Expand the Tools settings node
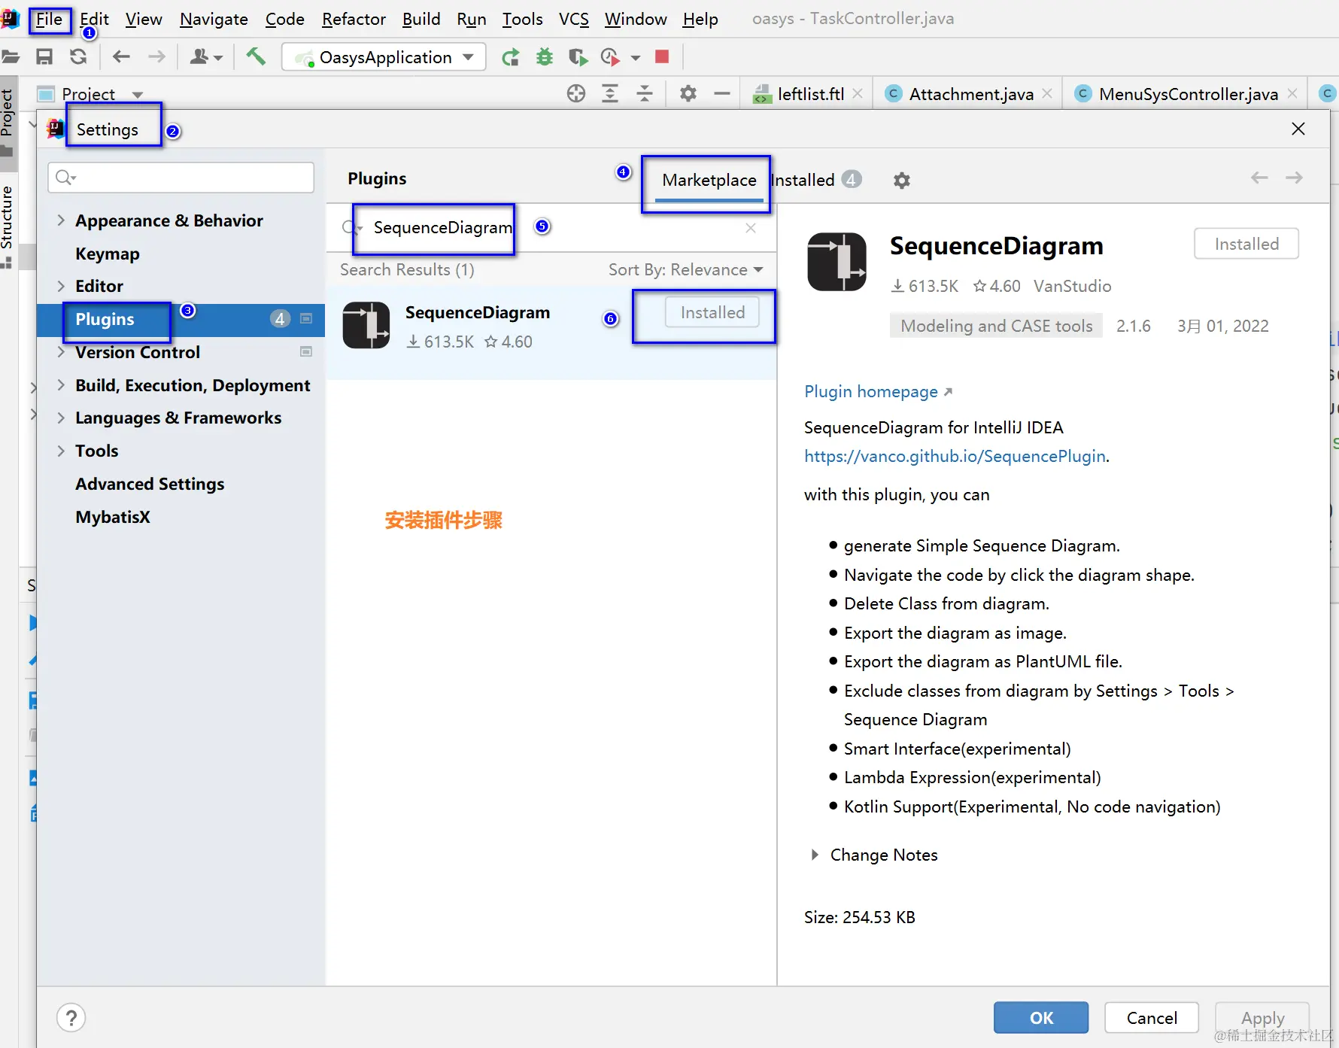This screenshot has width=1339, height=1048. coord(61,451)
